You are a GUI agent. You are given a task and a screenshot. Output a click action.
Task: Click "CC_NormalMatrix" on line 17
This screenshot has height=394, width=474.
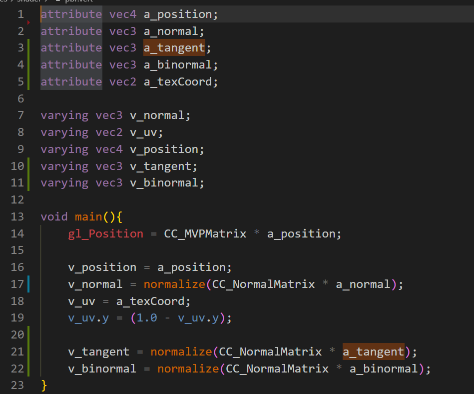click(263, 284)
